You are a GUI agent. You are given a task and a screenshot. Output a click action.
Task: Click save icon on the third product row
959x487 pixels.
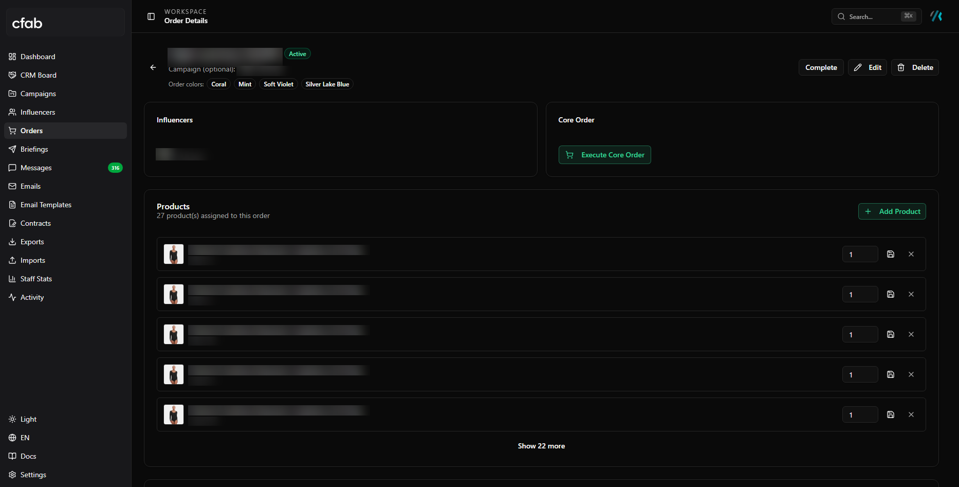point(891,334)
